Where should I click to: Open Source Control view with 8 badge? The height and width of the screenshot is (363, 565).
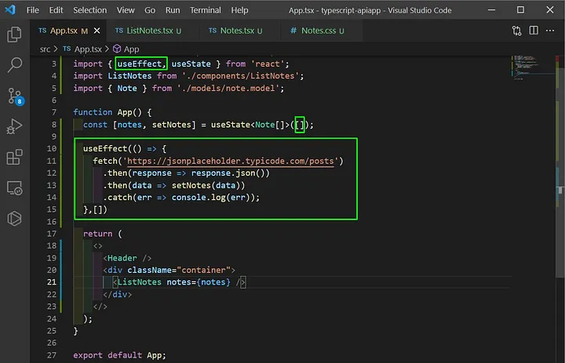(x=15, y=96)
